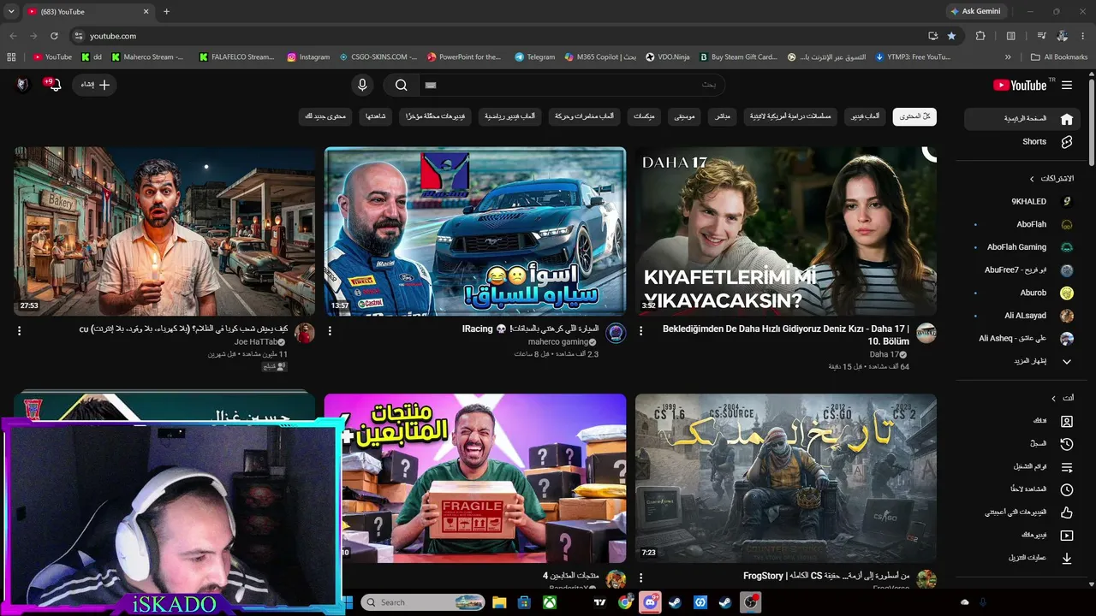
Task: Open Discord from the taskbar
Action: [x=650, y=602]
